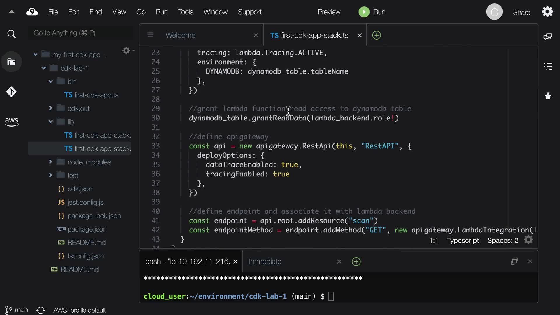Click the Share button
The height and width of the screenshot is (315, 560).
(521, 13)
